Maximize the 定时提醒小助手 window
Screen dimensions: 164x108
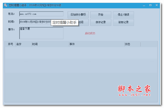(x=150, y=5)
